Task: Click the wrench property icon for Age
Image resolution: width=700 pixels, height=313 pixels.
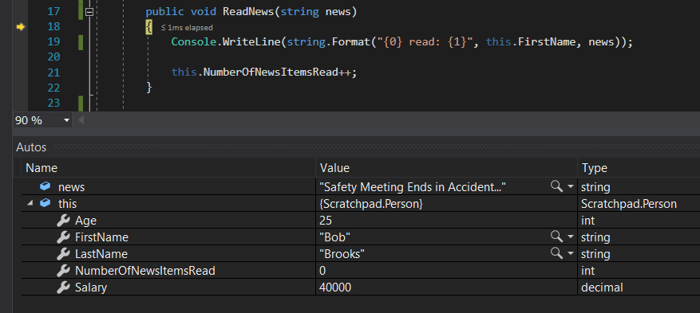Action: 63,221
